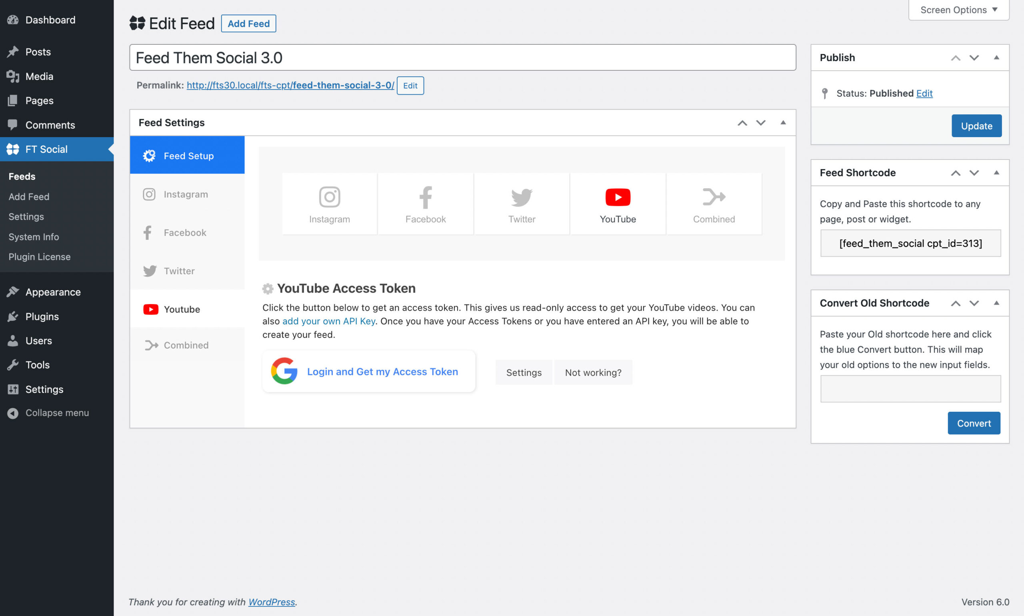Open System Info submenu item
The width and height of the screenshot is (1024, 616).
(34, 237)
